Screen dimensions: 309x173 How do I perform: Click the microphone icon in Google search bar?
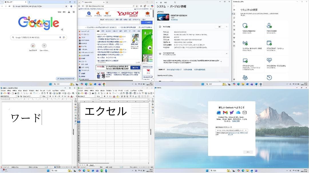coord(60,37)
